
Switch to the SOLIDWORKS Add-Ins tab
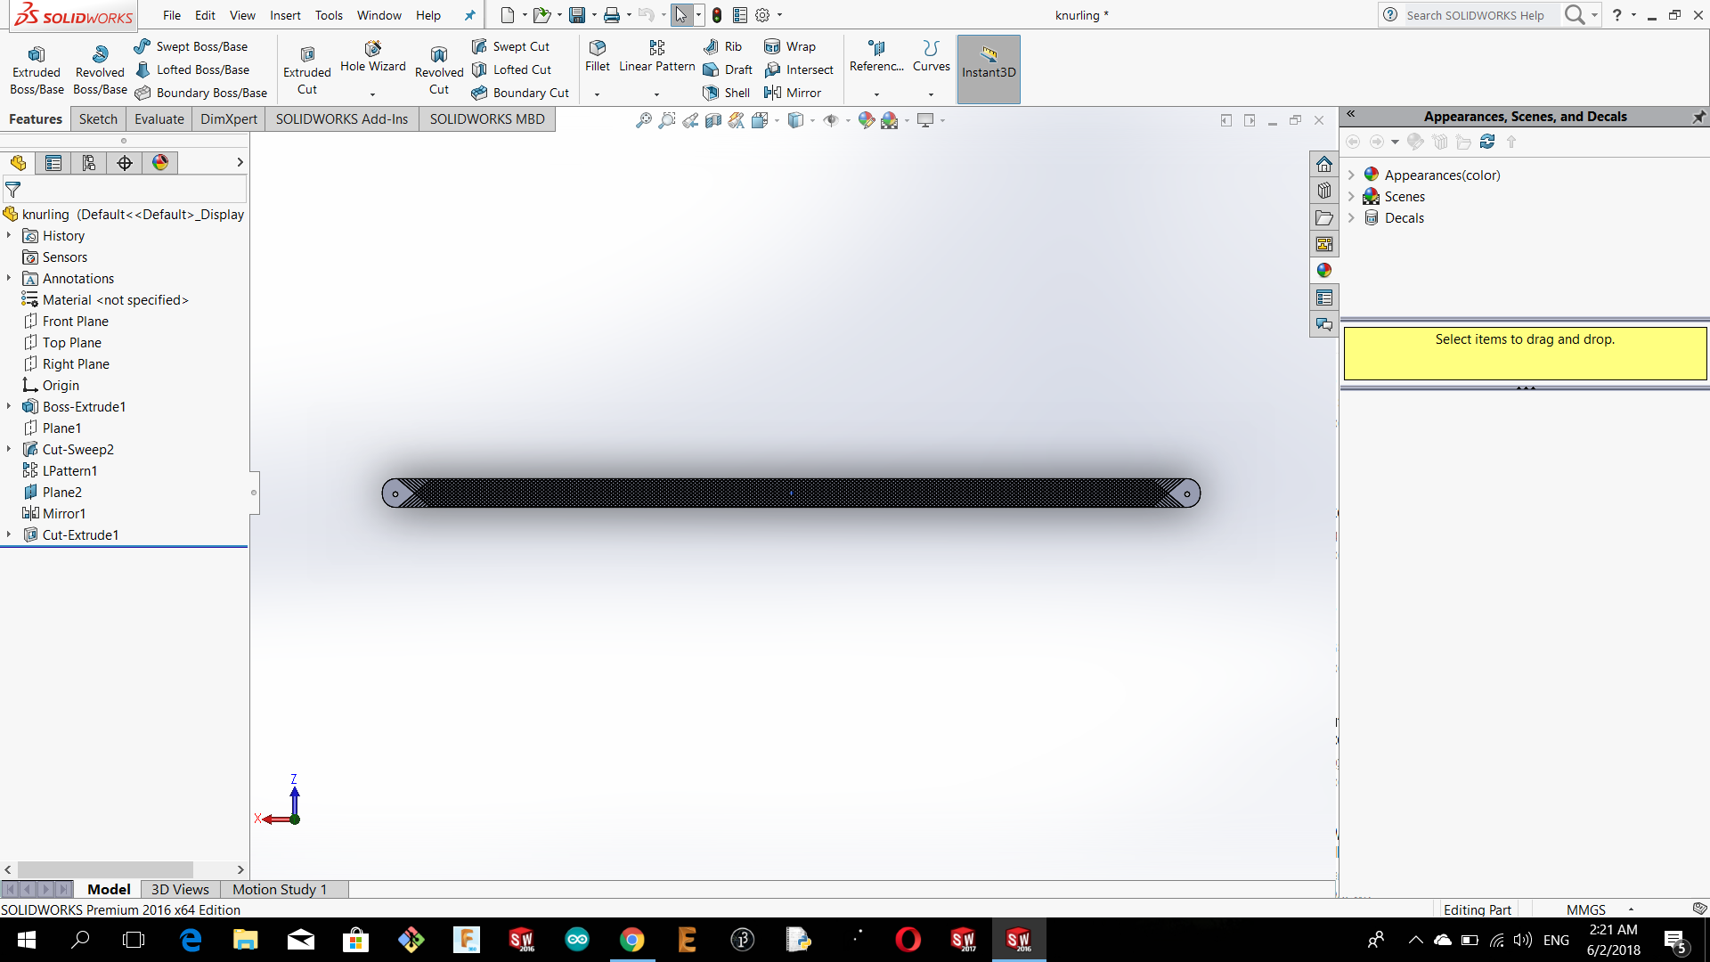pyautogui.click(x=342, y=119)
